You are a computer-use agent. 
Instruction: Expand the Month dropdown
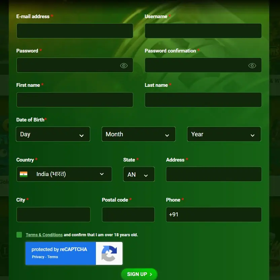pos(138,134)
